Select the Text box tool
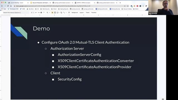Image resolution: width=178 pixels, height=100 pixels. [55, 12]
